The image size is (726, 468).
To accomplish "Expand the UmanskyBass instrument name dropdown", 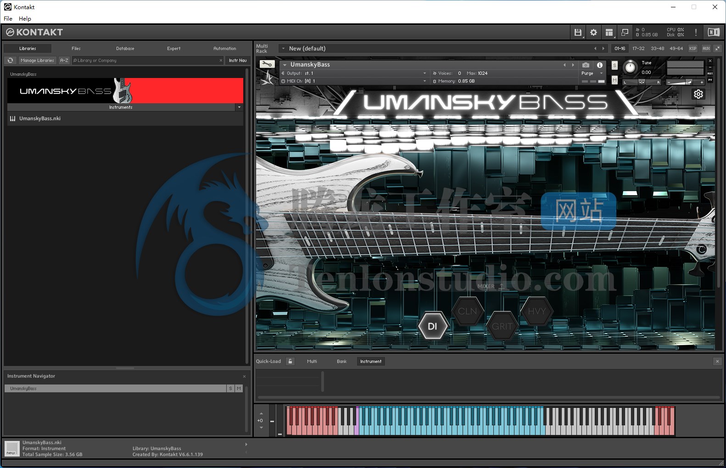I will click(285, 65).
